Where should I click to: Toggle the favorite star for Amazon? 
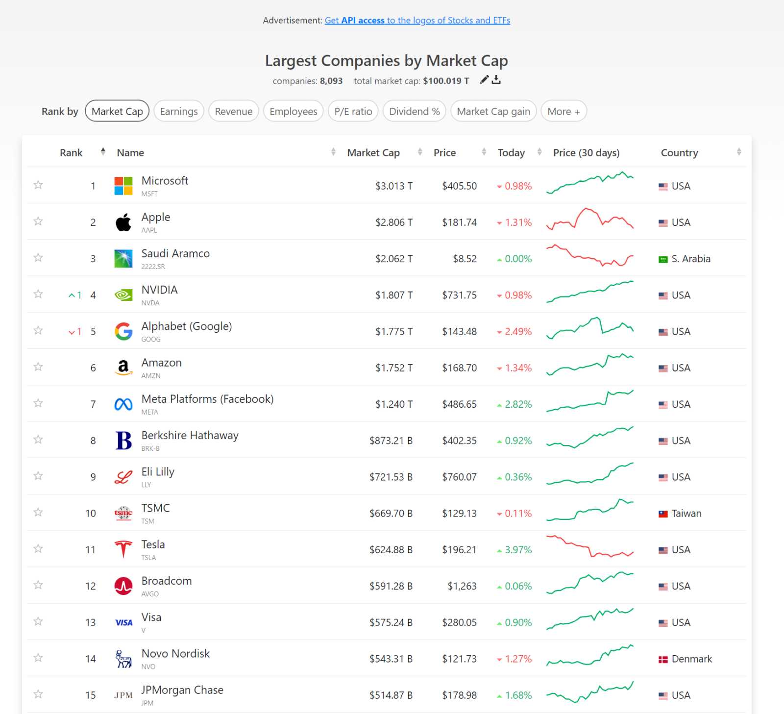[x=38, y=367]
